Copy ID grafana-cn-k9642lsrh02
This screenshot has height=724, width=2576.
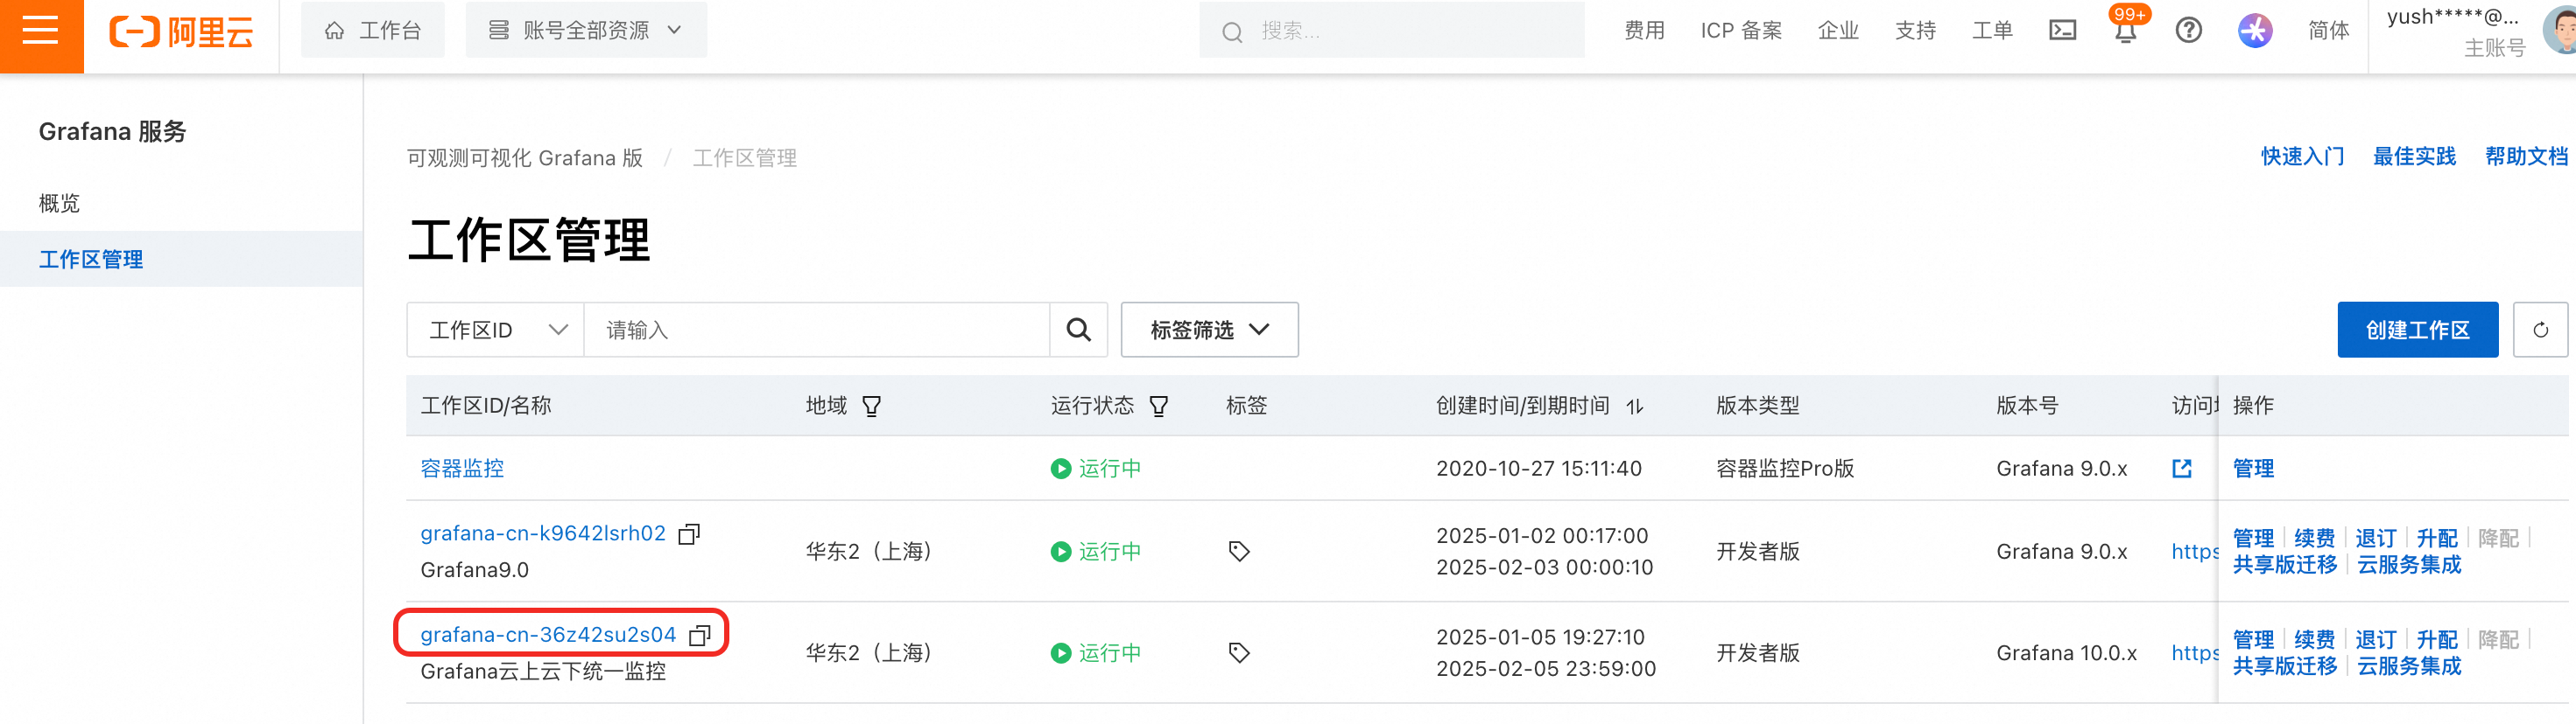(x=689, y=534)
